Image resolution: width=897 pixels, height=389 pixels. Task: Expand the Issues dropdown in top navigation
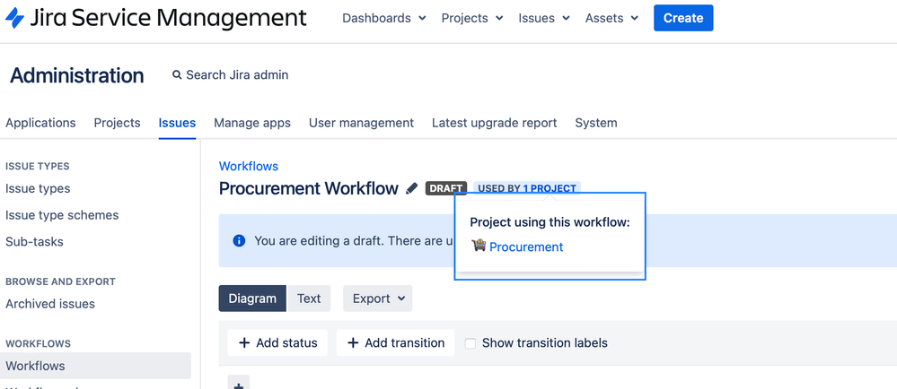coord(544,18)
